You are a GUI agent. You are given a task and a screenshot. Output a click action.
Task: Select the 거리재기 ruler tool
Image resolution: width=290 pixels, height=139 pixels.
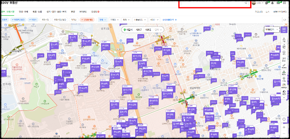tap(284, 66)
